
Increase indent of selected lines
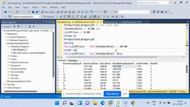[117, 17]
